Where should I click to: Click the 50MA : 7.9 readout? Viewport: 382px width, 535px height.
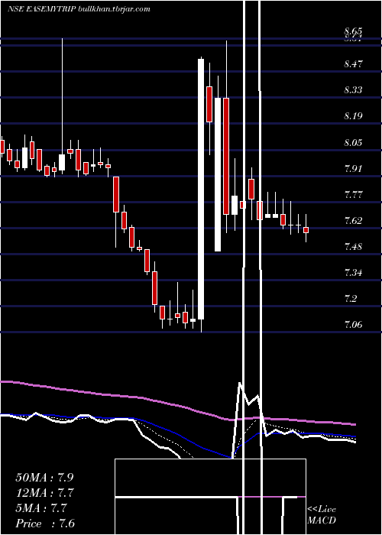coord(44,478)
